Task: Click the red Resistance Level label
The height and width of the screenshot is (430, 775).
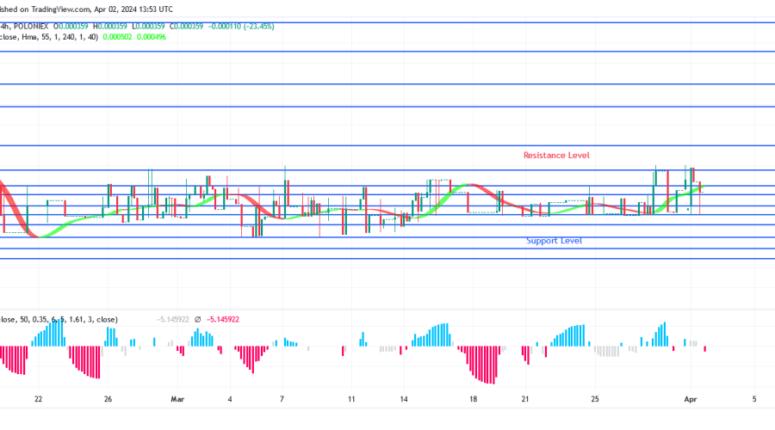Action: (x=556, y=156)
